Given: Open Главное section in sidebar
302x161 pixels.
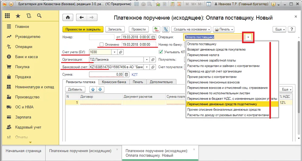Looking at the screenshot, I should (x=22, y=27).
